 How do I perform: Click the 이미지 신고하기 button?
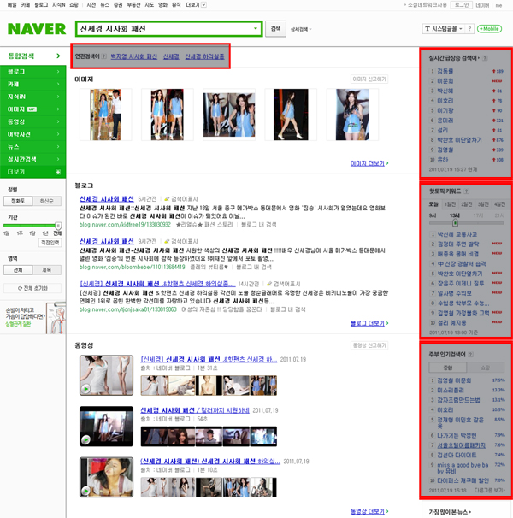coord(369,79)
